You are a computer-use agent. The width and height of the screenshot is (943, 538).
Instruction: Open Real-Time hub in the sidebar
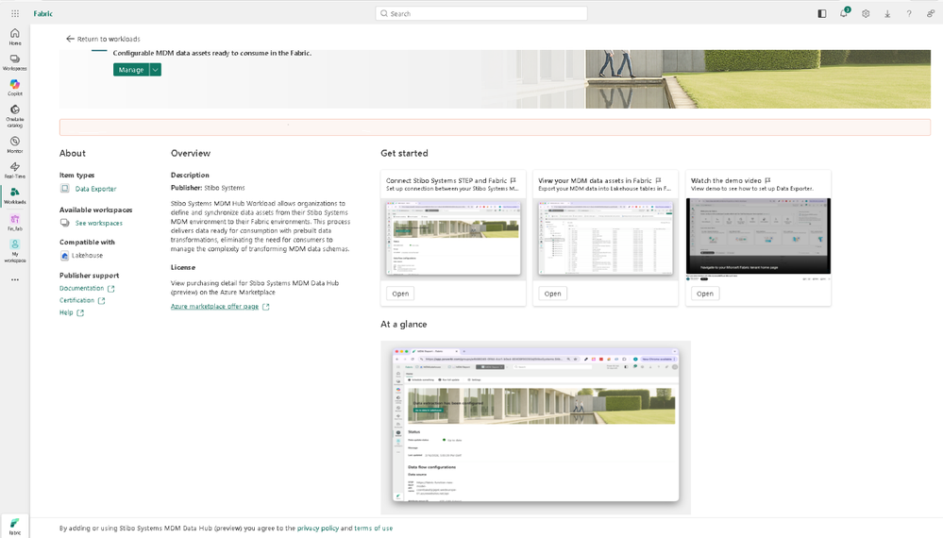click(15, 170)
